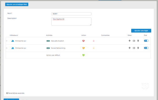The image size is (158, 100).
Task: Add a rule after the Social Networking row
Action: (130, 48)
